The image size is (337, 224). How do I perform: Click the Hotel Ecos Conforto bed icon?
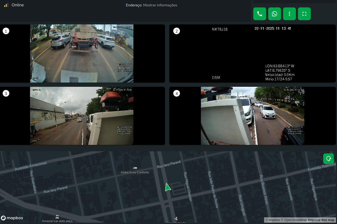click(135, 168)
